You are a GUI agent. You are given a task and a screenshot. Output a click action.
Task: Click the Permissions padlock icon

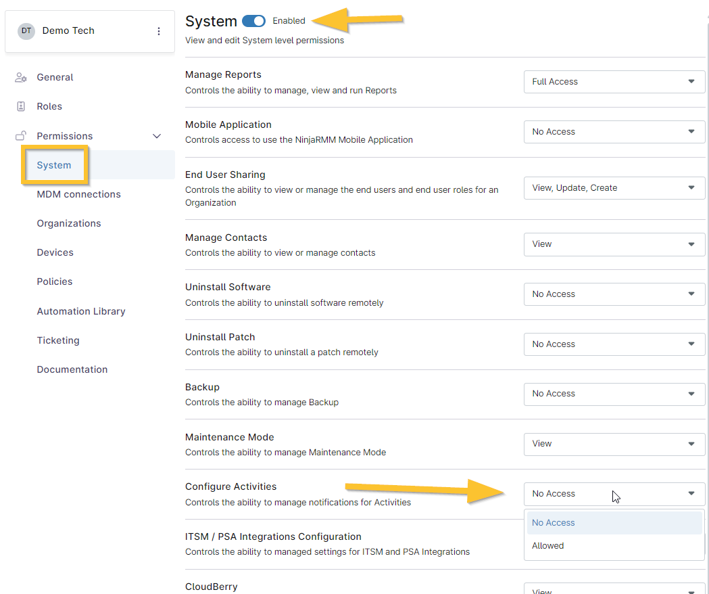coord(21,136)
